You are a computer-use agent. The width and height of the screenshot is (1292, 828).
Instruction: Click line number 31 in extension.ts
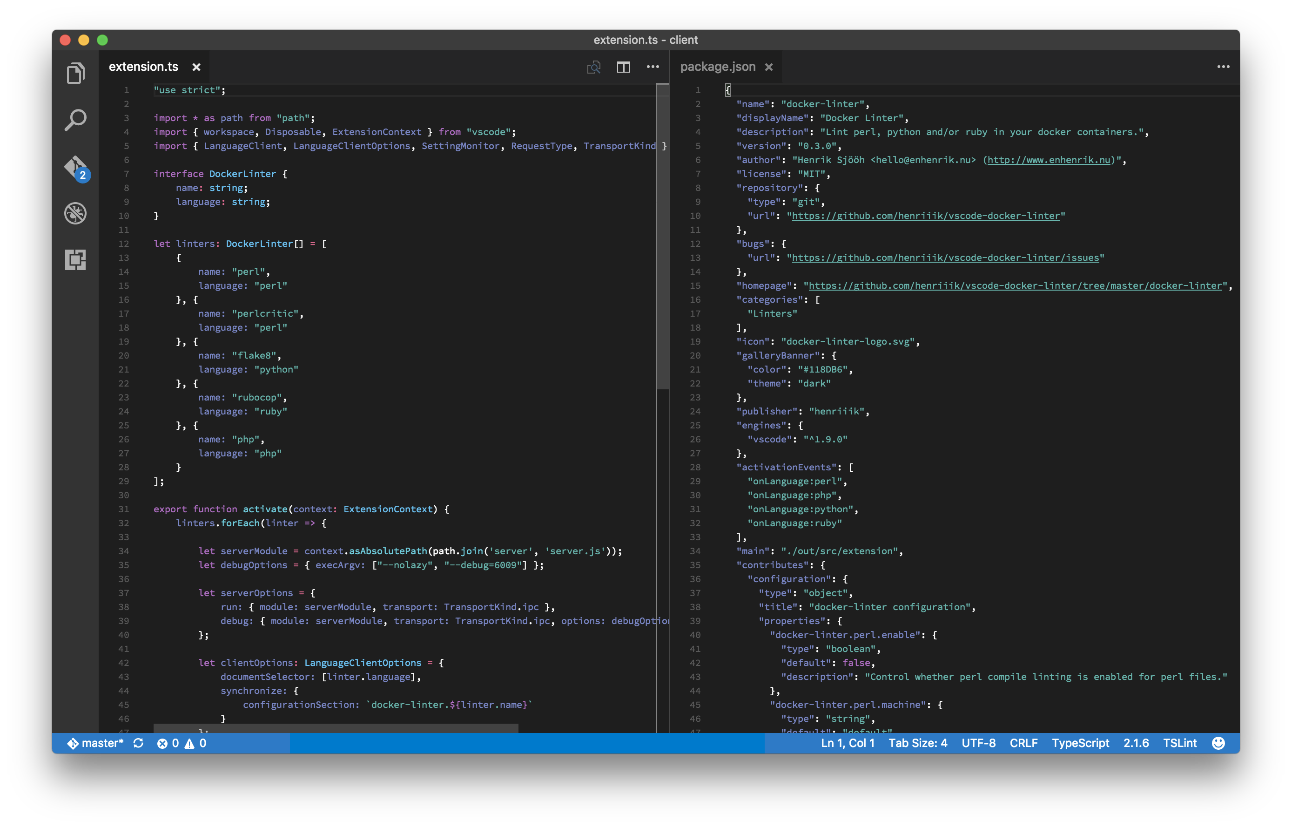(x=123, y=509)
